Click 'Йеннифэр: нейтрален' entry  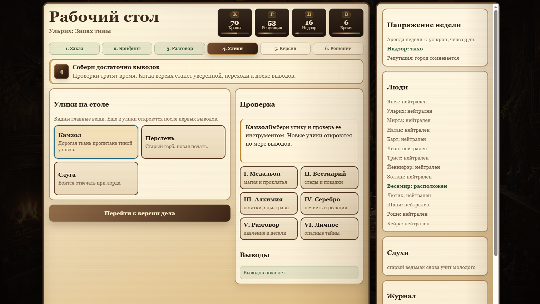(x=413, y=167)
